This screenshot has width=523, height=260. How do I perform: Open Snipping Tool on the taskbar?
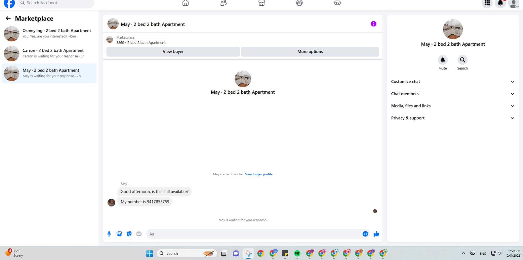248,253
